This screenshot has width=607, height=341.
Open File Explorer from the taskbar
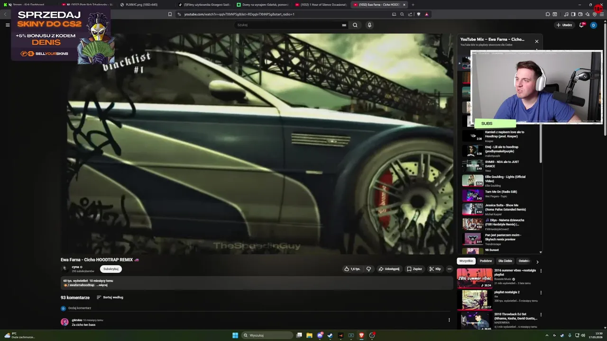point(309,335)
